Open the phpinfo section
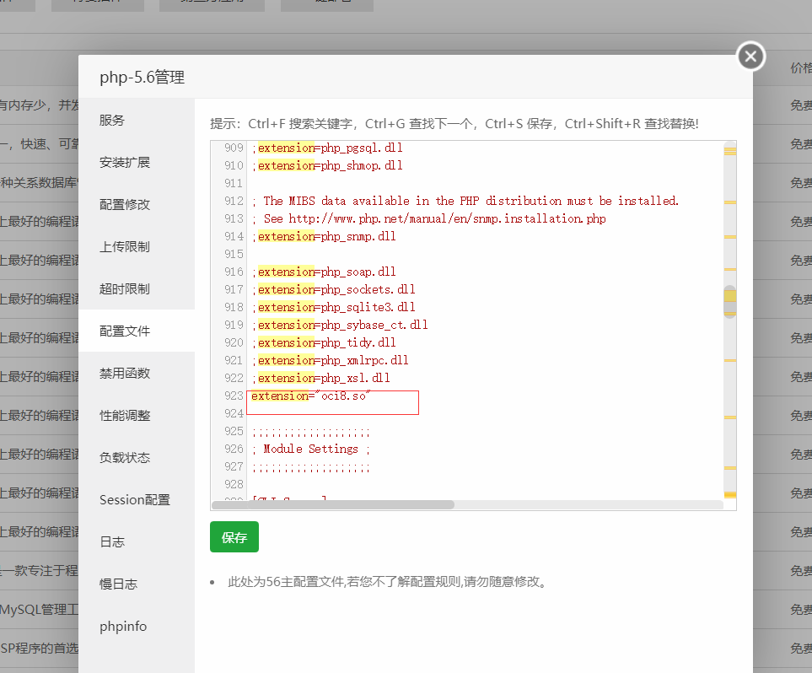This screenshot has height=673, width=812. [x=137, y=626]
